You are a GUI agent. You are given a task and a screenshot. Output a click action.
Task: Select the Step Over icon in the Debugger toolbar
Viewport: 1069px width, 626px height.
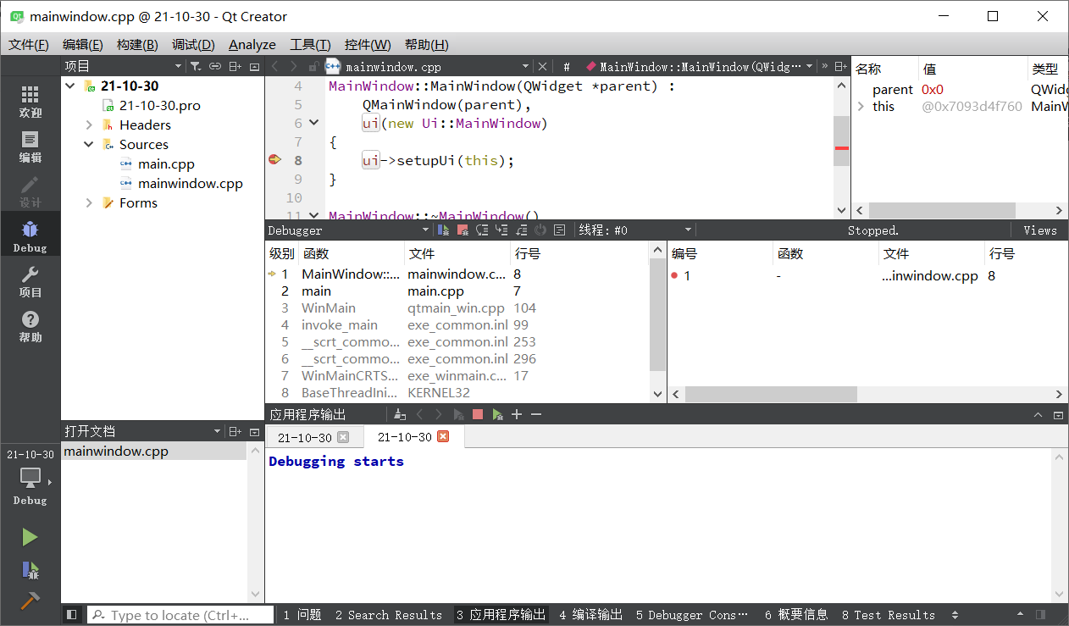484,230
